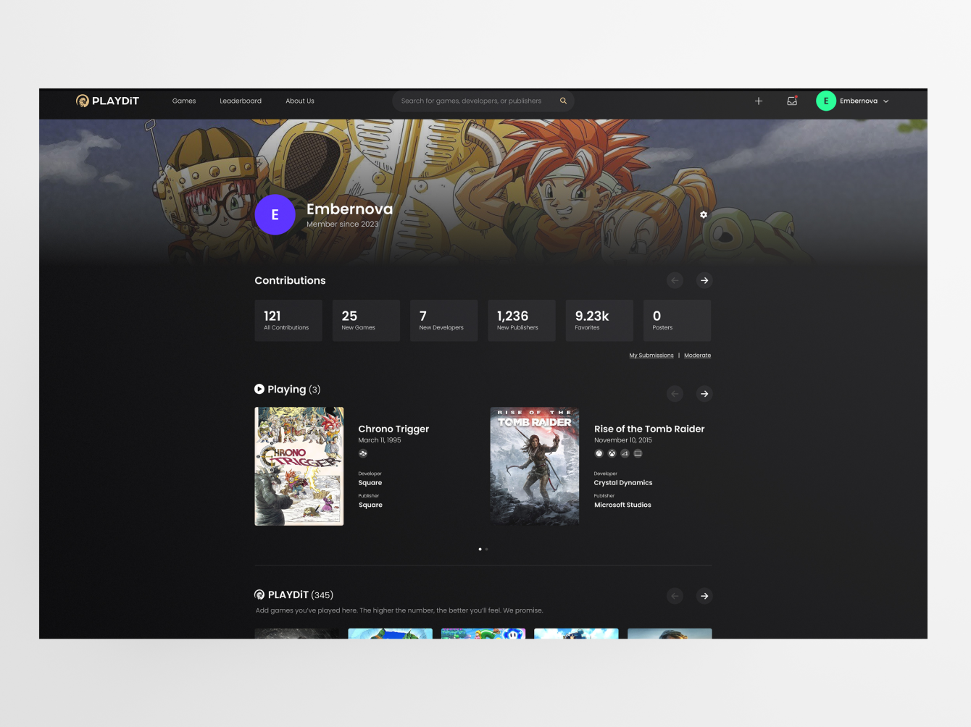Viewport: 971px width, 727px height.
Task: Click Chrono Trigger's SNES platform icon
Action: point(363,453)
